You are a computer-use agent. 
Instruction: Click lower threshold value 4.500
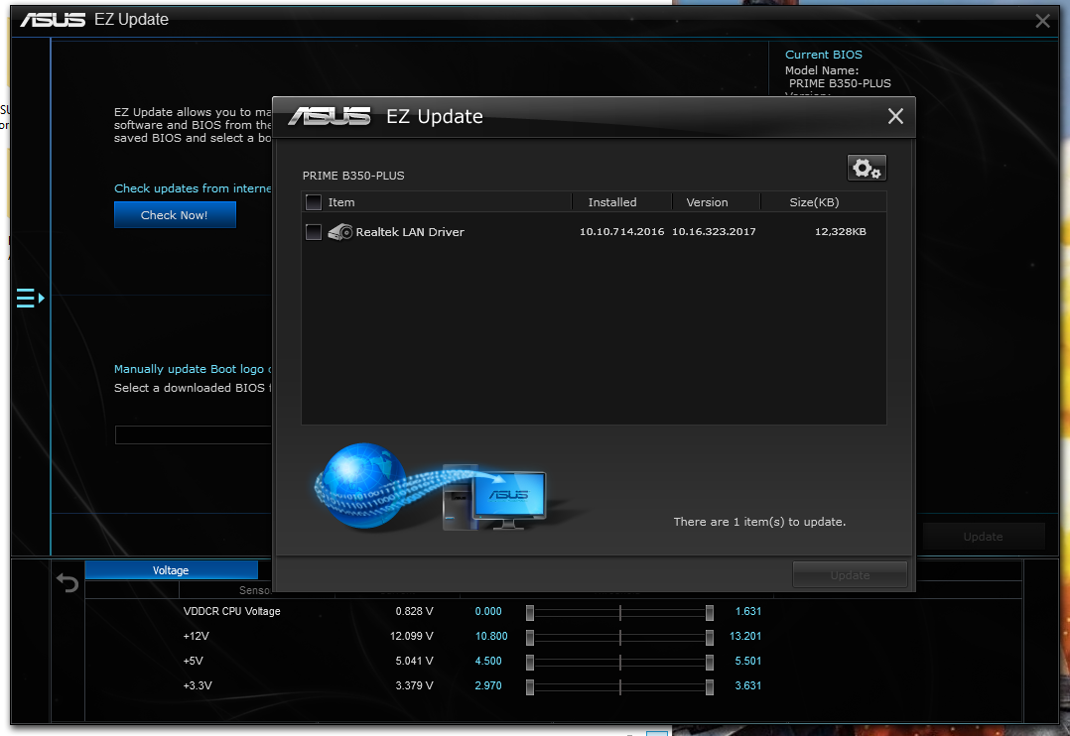coord(488,661)
